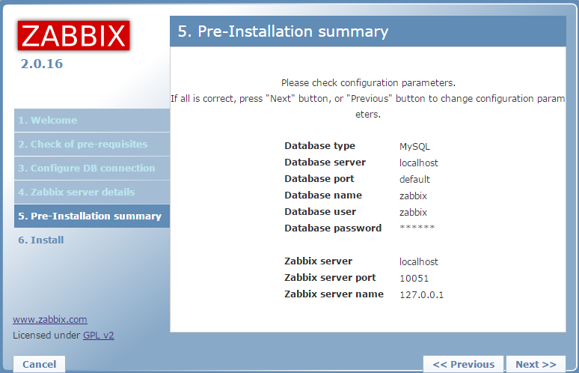Click the 127.0.0.1 server name value
Image resolution: width=579 pixels, height=373 pixels.
[x=421, y=295]
